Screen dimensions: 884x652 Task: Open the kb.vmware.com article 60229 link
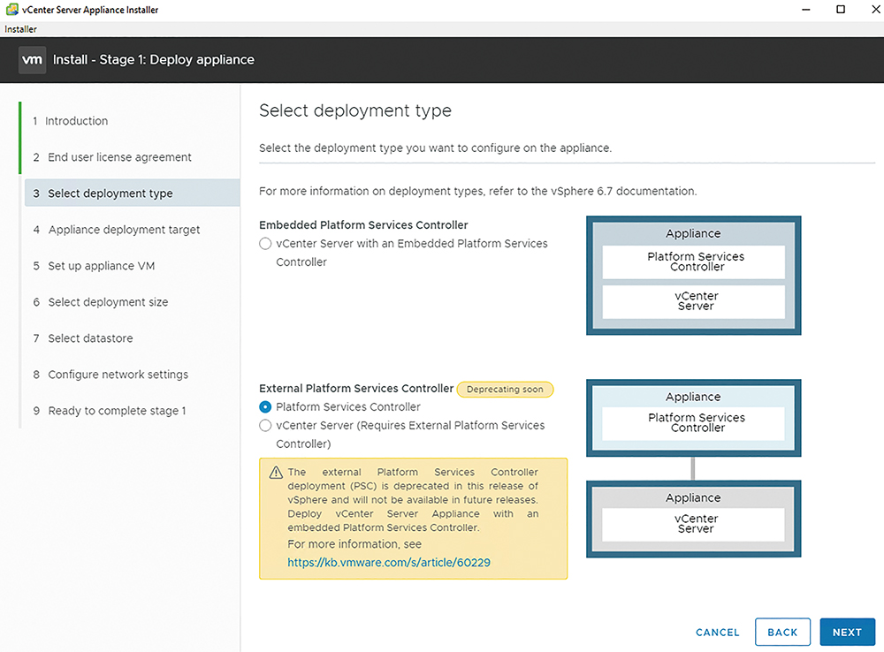pyautogui.click(x=389, y=563)
